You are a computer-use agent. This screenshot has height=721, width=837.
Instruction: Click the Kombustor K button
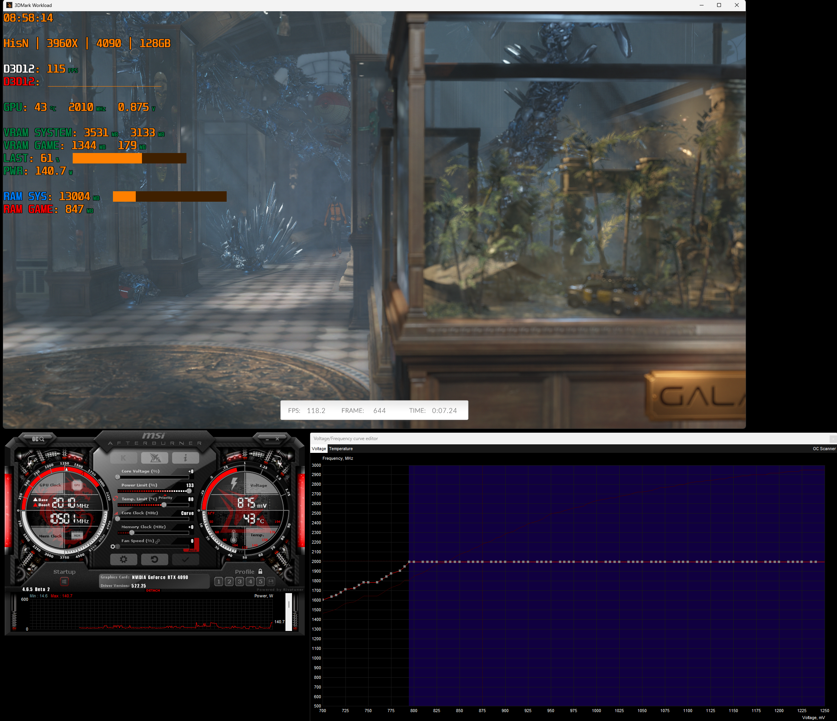123,458
